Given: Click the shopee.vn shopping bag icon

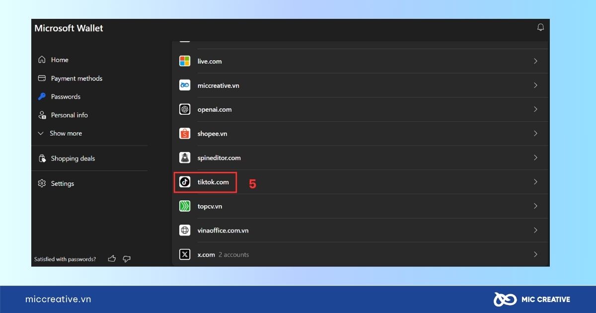Looking at the screenshot, I should (x=185, y=134).
